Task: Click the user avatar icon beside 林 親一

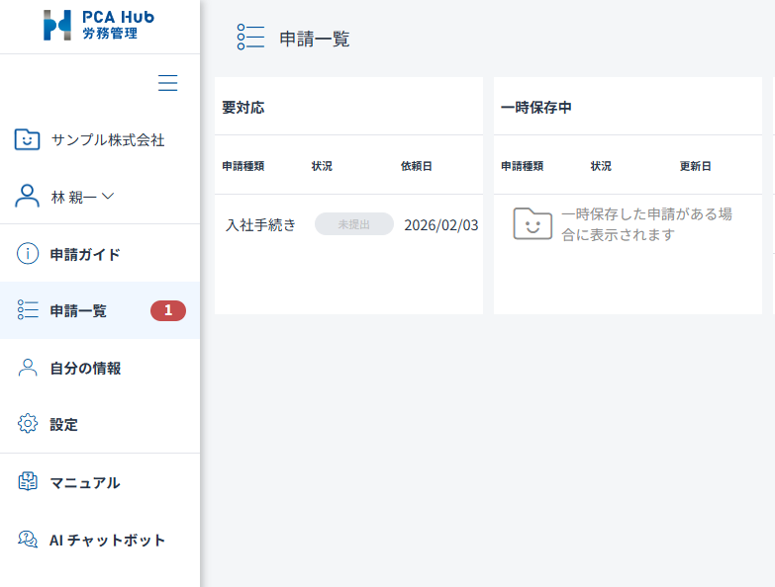Action: click(28, 196)
